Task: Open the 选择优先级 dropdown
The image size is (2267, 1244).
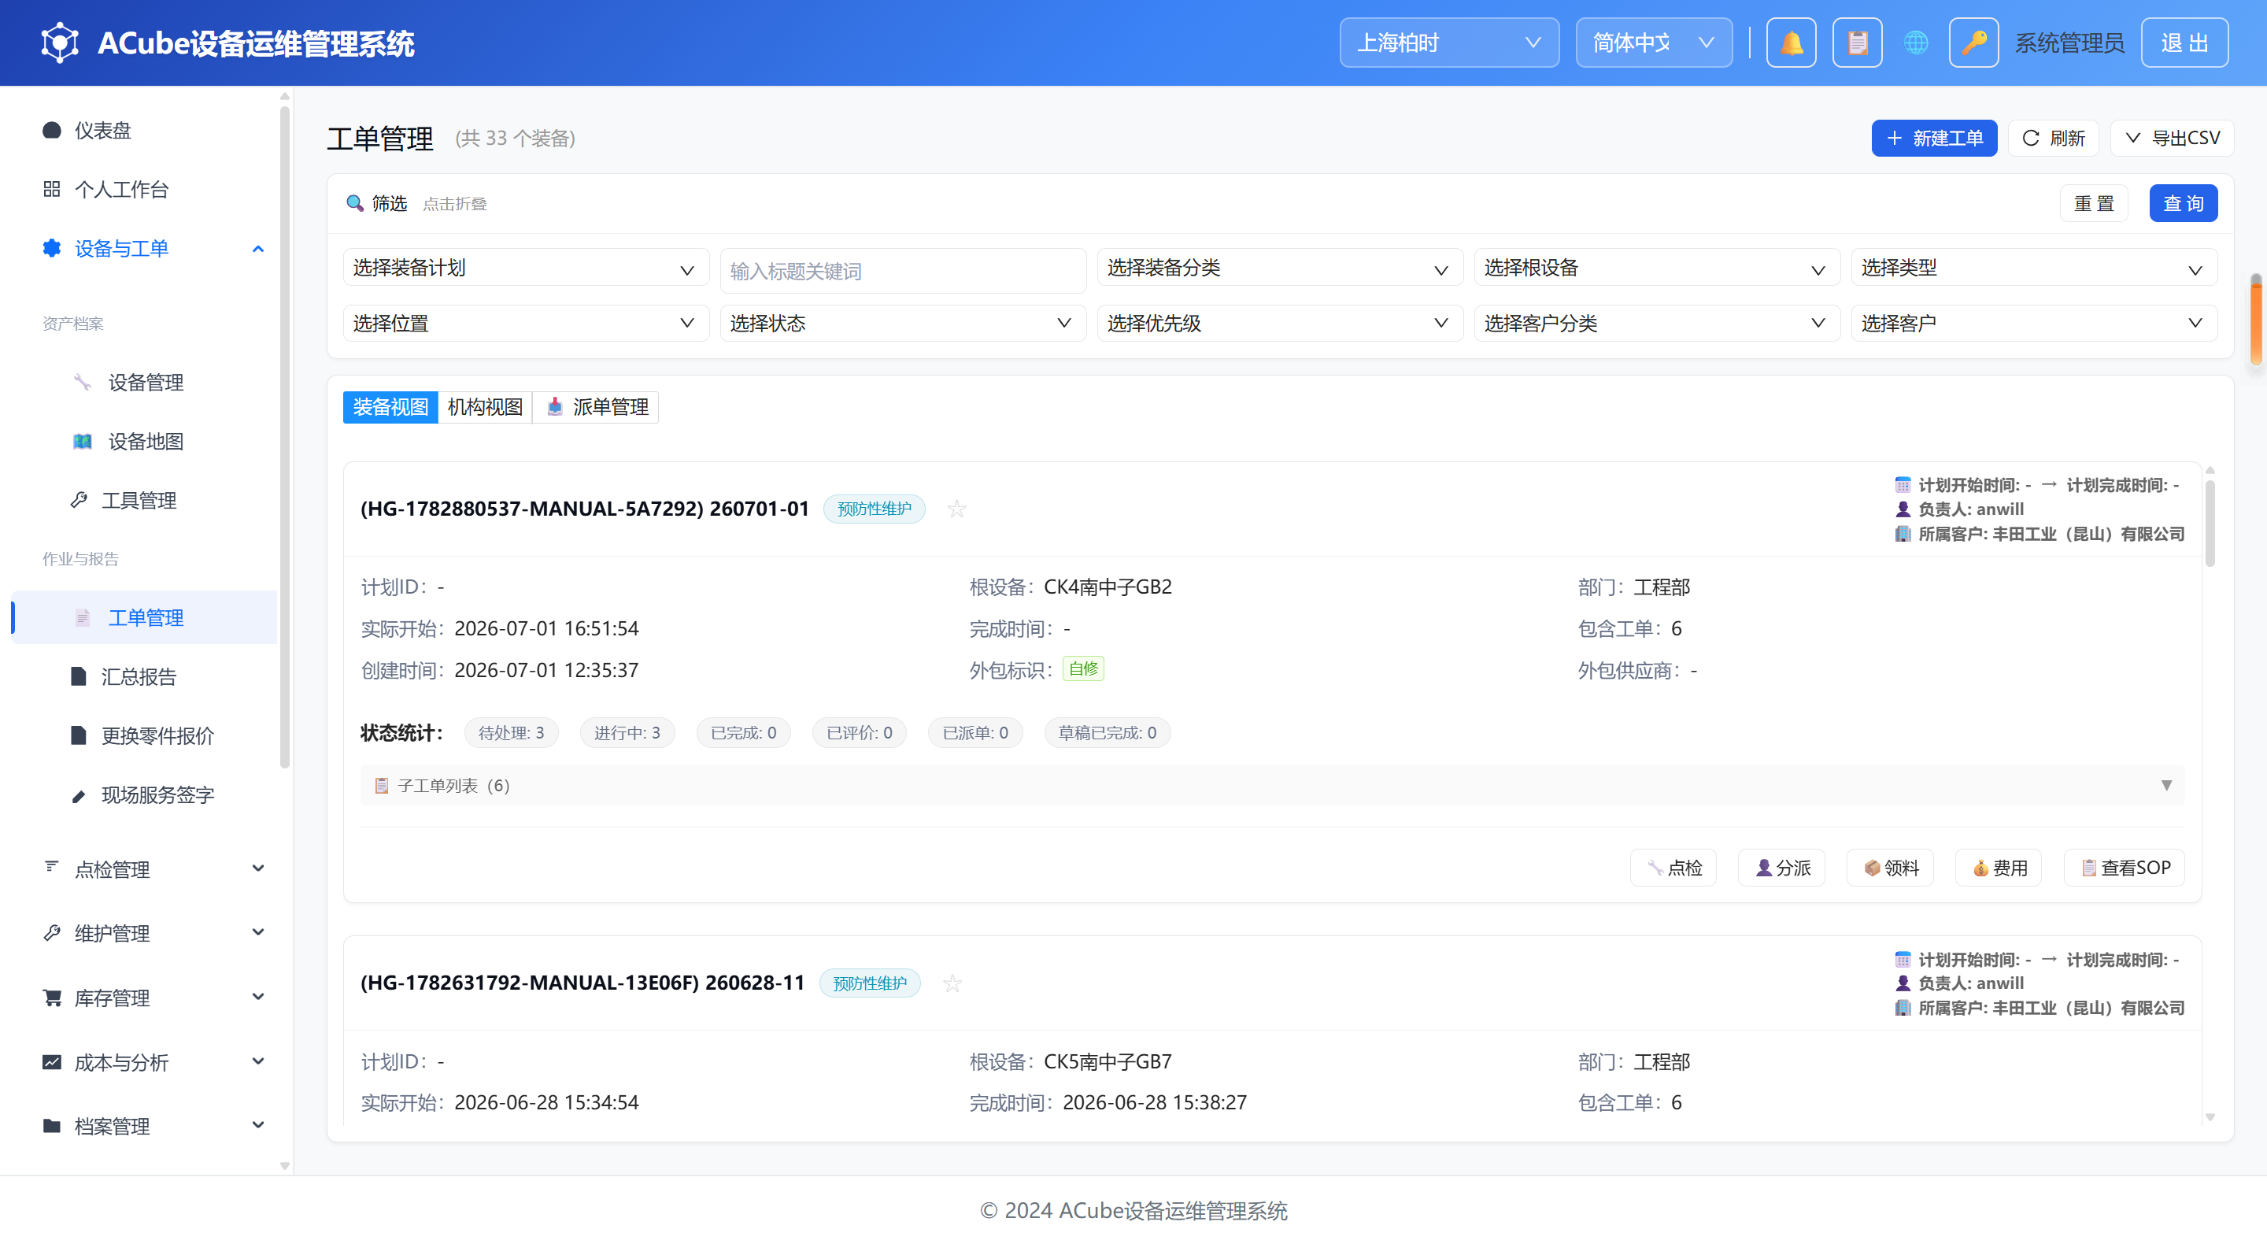Action: 1280,323
